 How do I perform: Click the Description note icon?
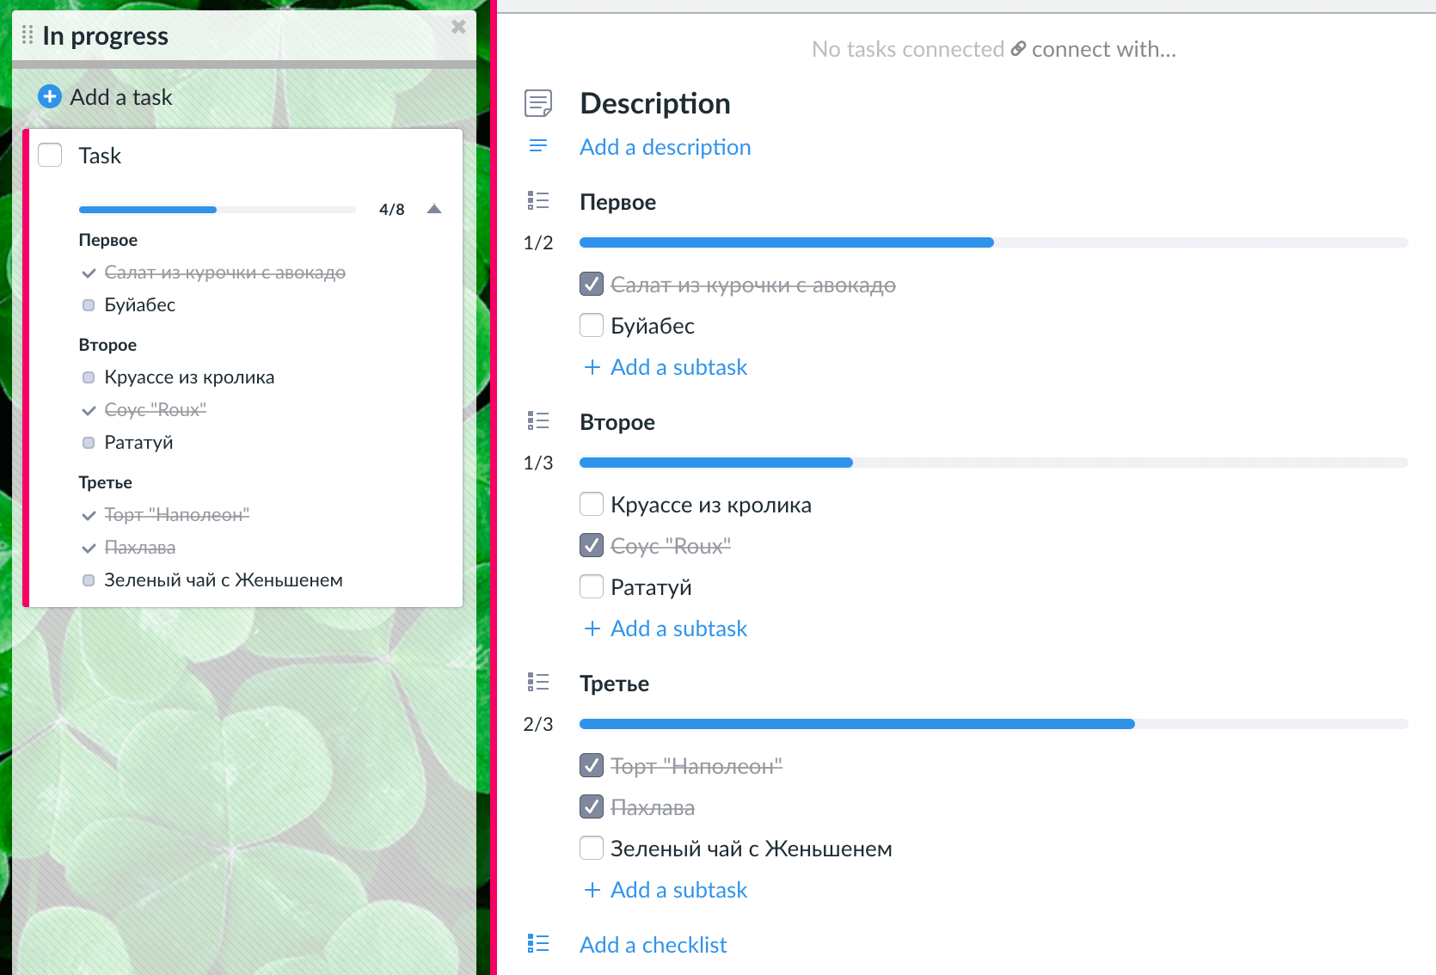point(538,103)
